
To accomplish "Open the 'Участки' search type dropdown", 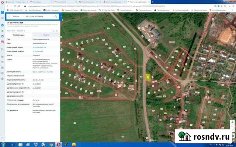I will (x=16, y=17).
